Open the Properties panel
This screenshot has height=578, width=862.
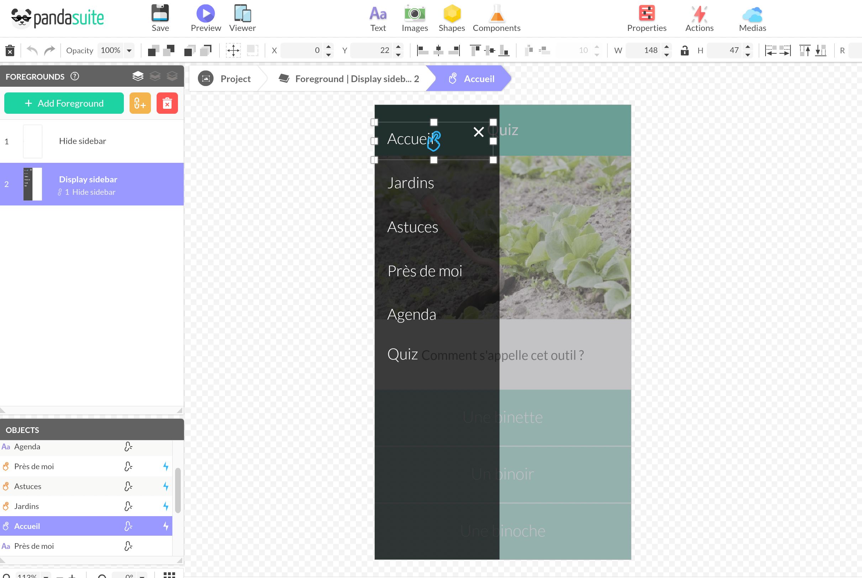[x=646, y=17]
